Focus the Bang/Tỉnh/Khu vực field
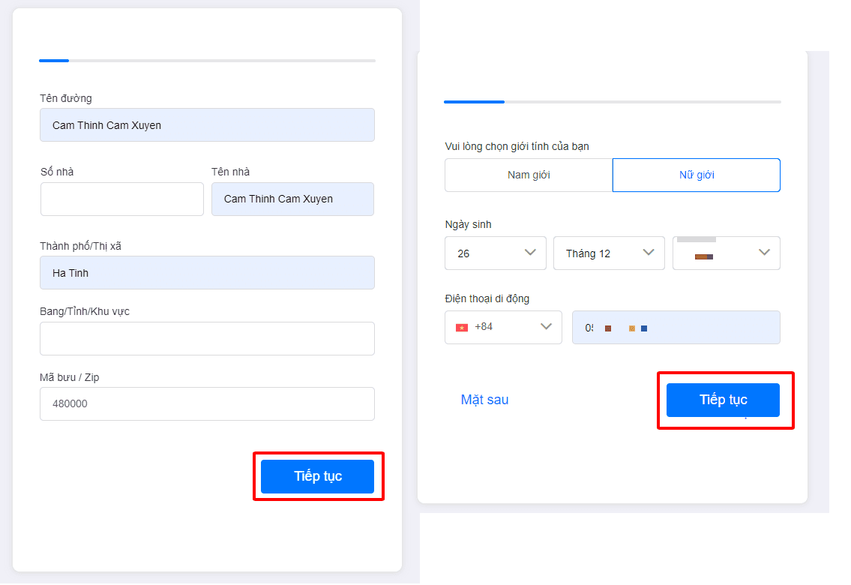 [x=208, y=339]
